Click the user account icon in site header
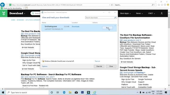The image size is (170, 95). [162, 13]
